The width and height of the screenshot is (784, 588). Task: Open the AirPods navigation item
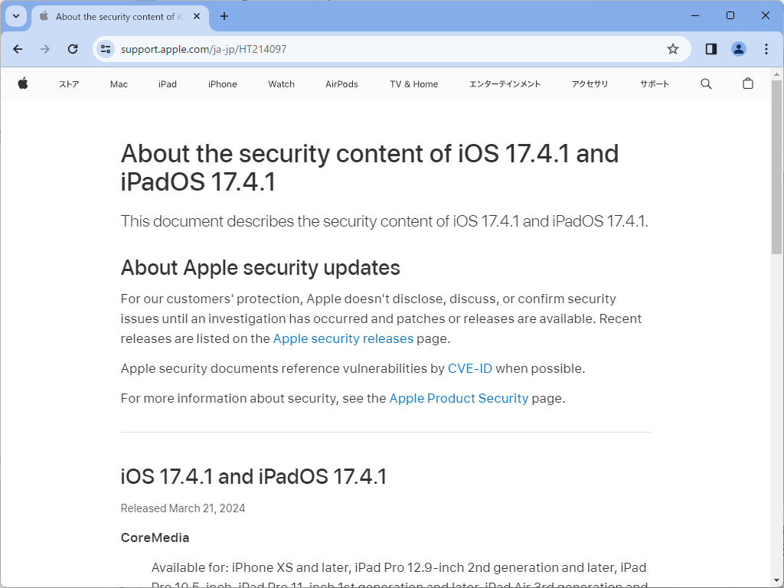341,84
